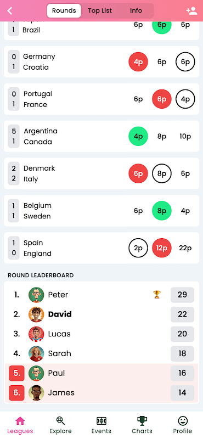
Task: Open the Explore globe icon
Action: (60, 420)
